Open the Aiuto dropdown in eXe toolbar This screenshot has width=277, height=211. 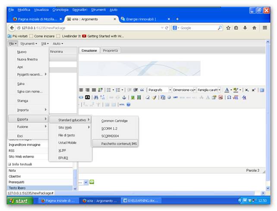58,43
